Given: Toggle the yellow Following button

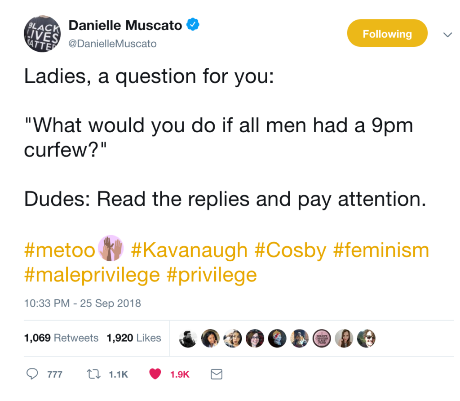Looking at the screenshot, I should click(387, 33).
